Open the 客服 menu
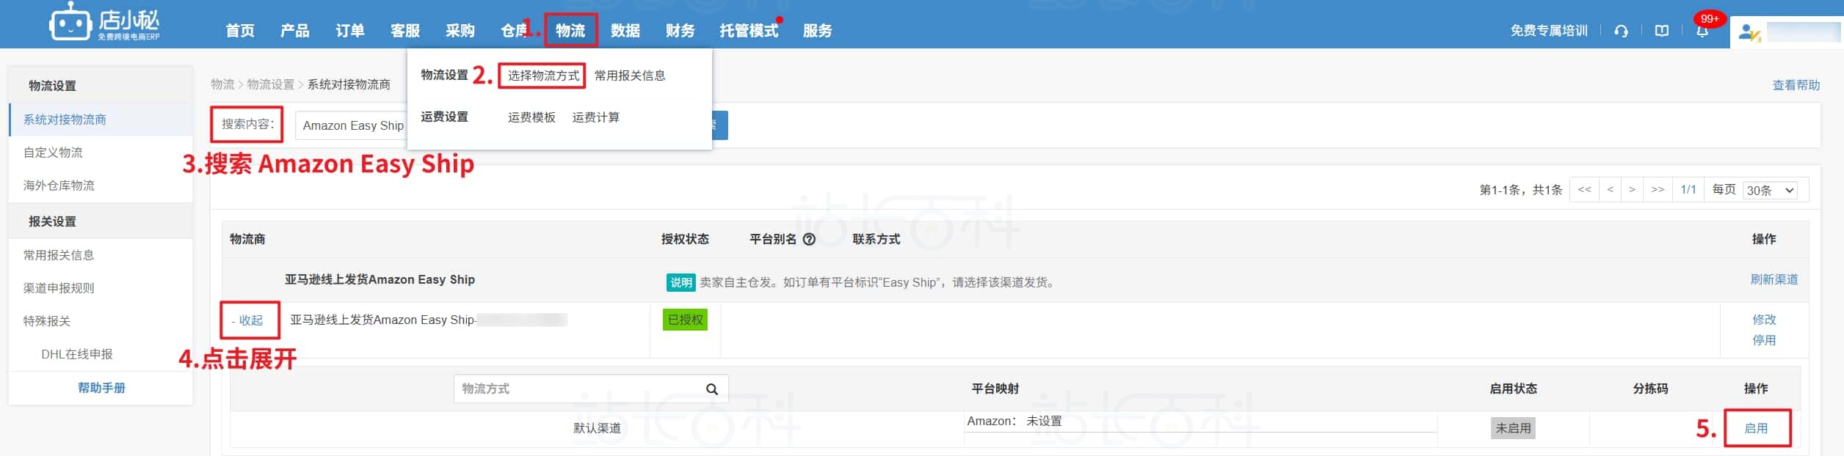 (405, 31)
